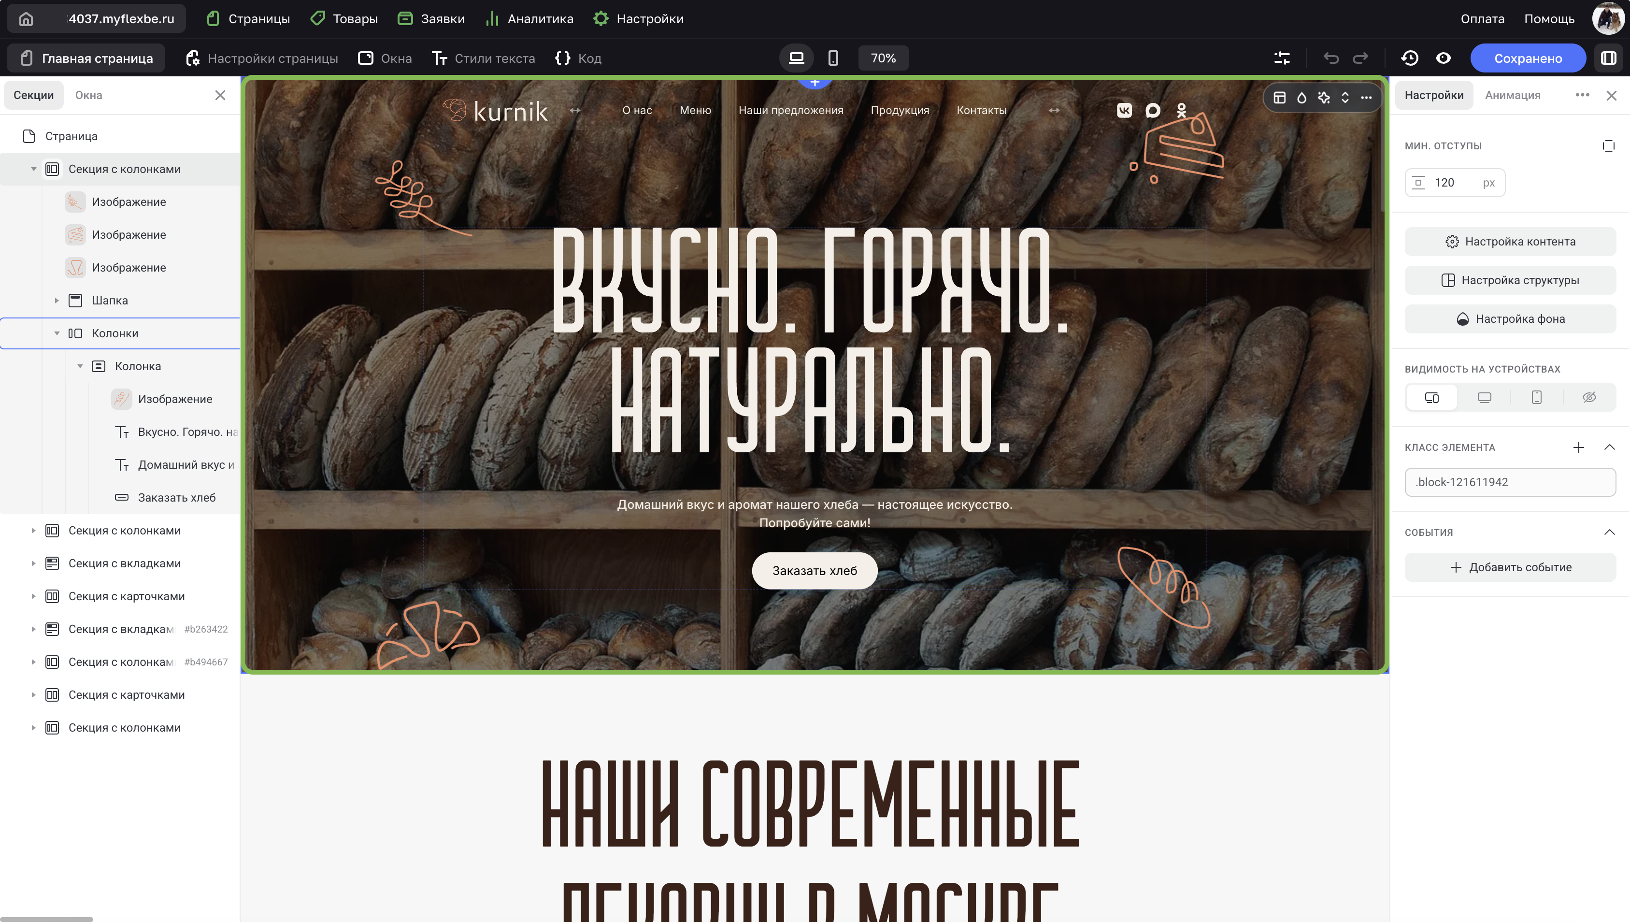This screenshot has height=922, width=1630.
Task: Expand Секция с колонками #b494667
Action: click(x=33, y=663)
